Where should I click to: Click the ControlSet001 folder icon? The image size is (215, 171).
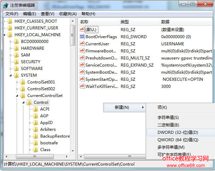click(x=23, y=82)
